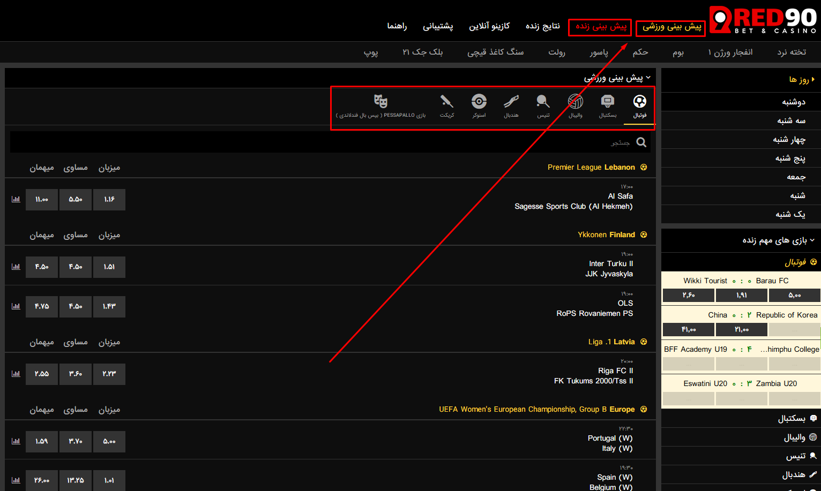The width and height of the screenshot is (821, 491).
Task: Open پاسور game link
Action: point(599,52)
